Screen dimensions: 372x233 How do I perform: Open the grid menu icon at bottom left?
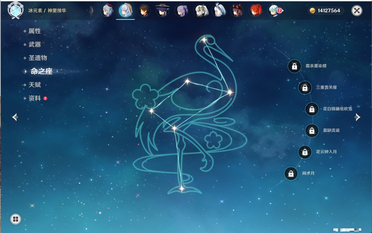pos(15,219)
